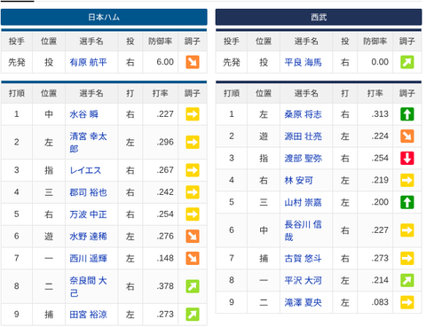Image resolution: width=426 pixels, height=327 pixels.
Task: Open player link 水野 達稀
Action: pyautogui.click(x=88, y=237)
